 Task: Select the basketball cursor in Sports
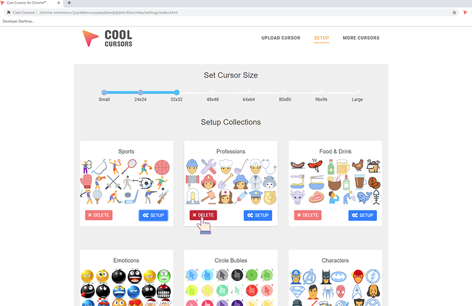coord(162,168)
